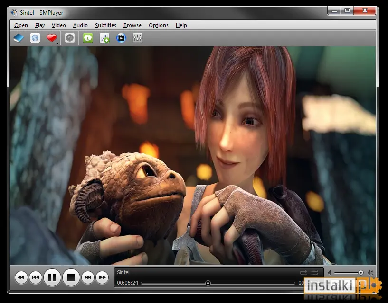Mute audio with the small speaker icon
The height and width of the screenshot is (303, 388).
(330, 273)
